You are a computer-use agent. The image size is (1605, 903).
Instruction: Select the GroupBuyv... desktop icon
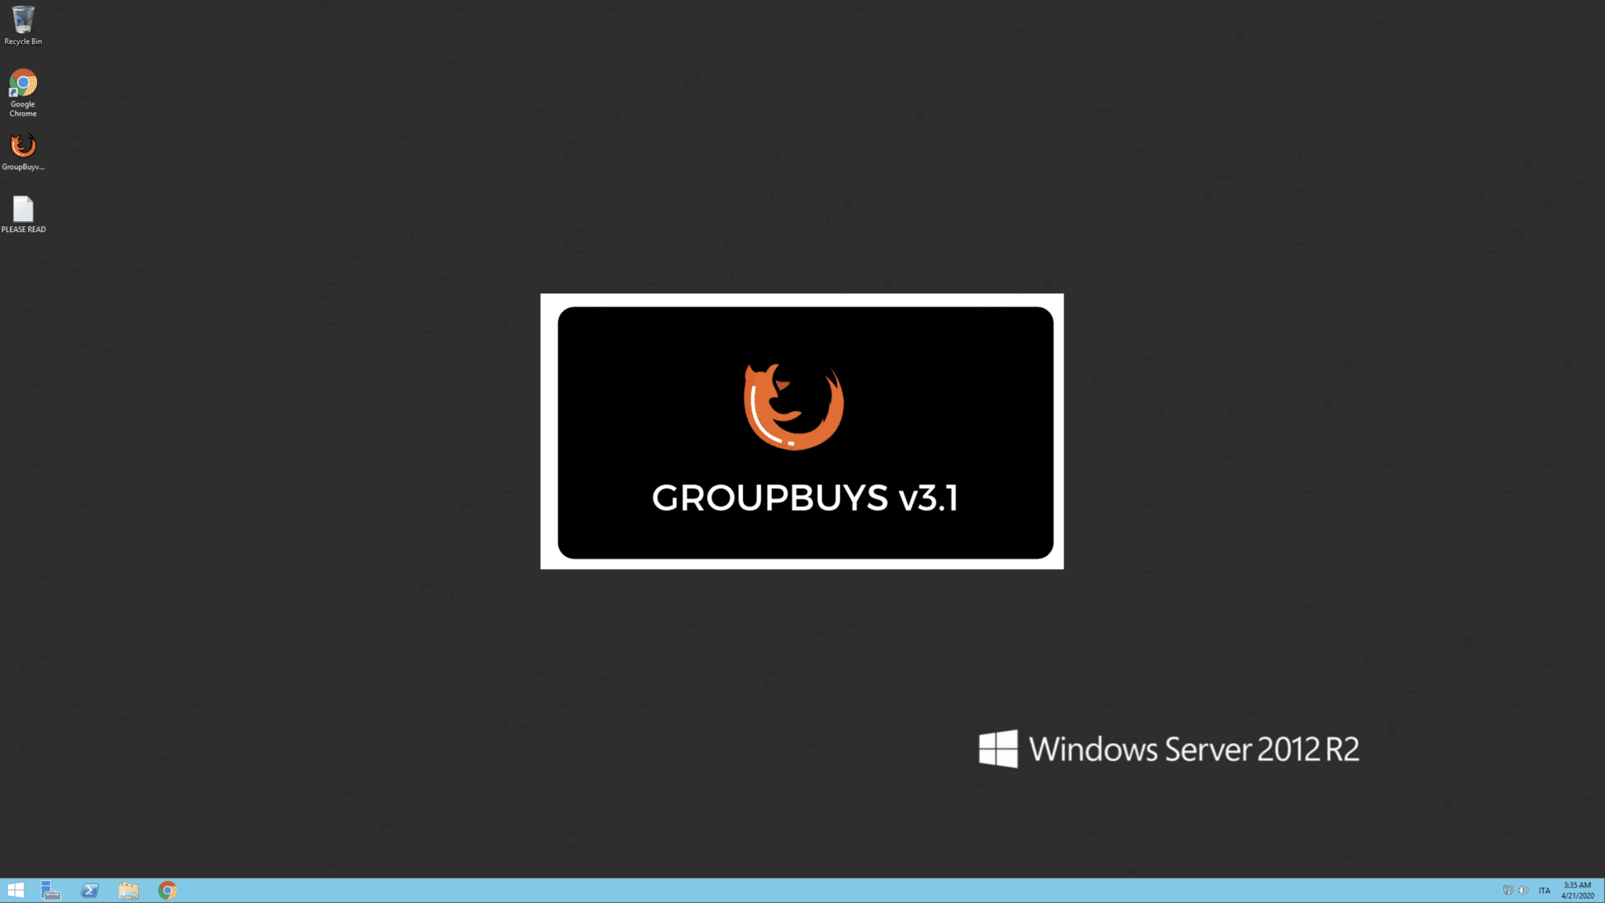(x=23, y=152)
